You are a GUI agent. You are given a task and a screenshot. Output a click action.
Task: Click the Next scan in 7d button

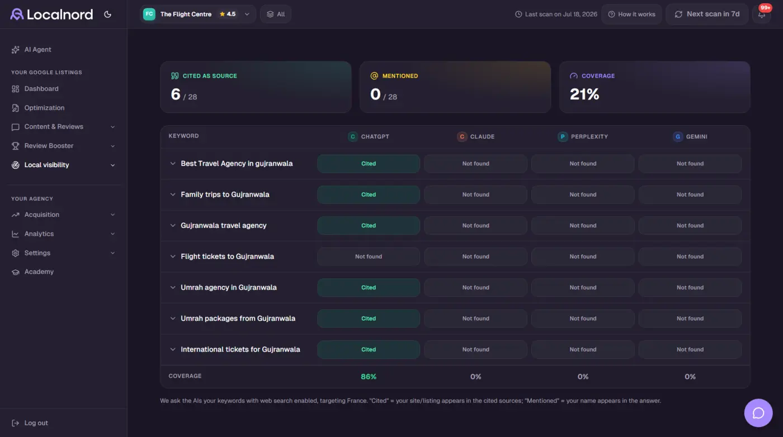707,15
